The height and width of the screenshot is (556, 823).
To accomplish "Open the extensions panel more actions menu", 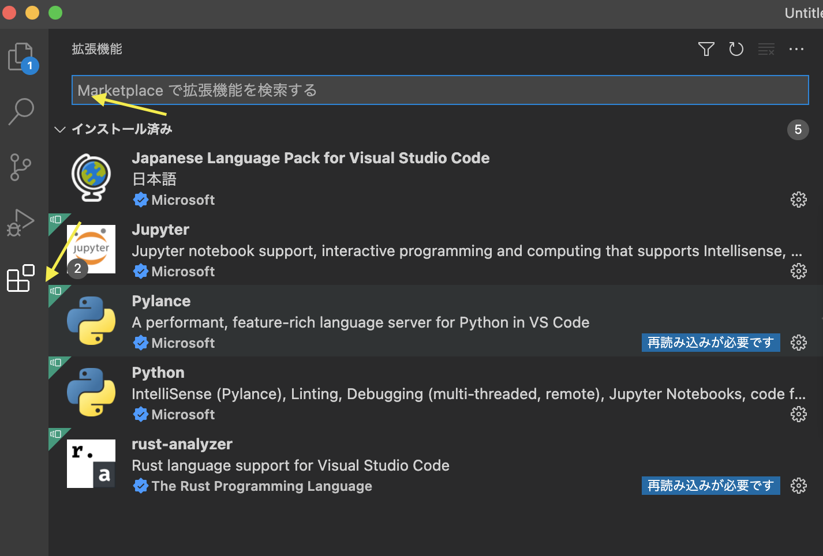I will [796, 49].
